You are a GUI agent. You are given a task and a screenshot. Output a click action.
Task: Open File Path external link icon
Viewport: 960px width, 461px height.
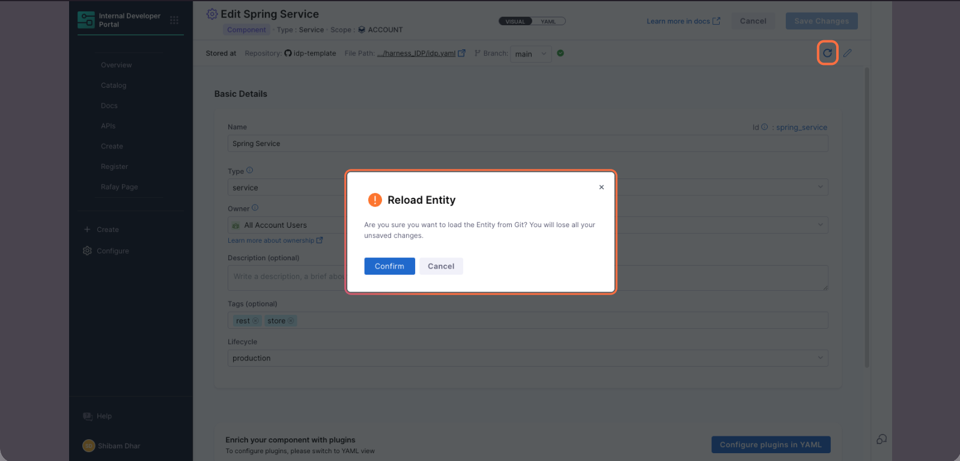461,53
